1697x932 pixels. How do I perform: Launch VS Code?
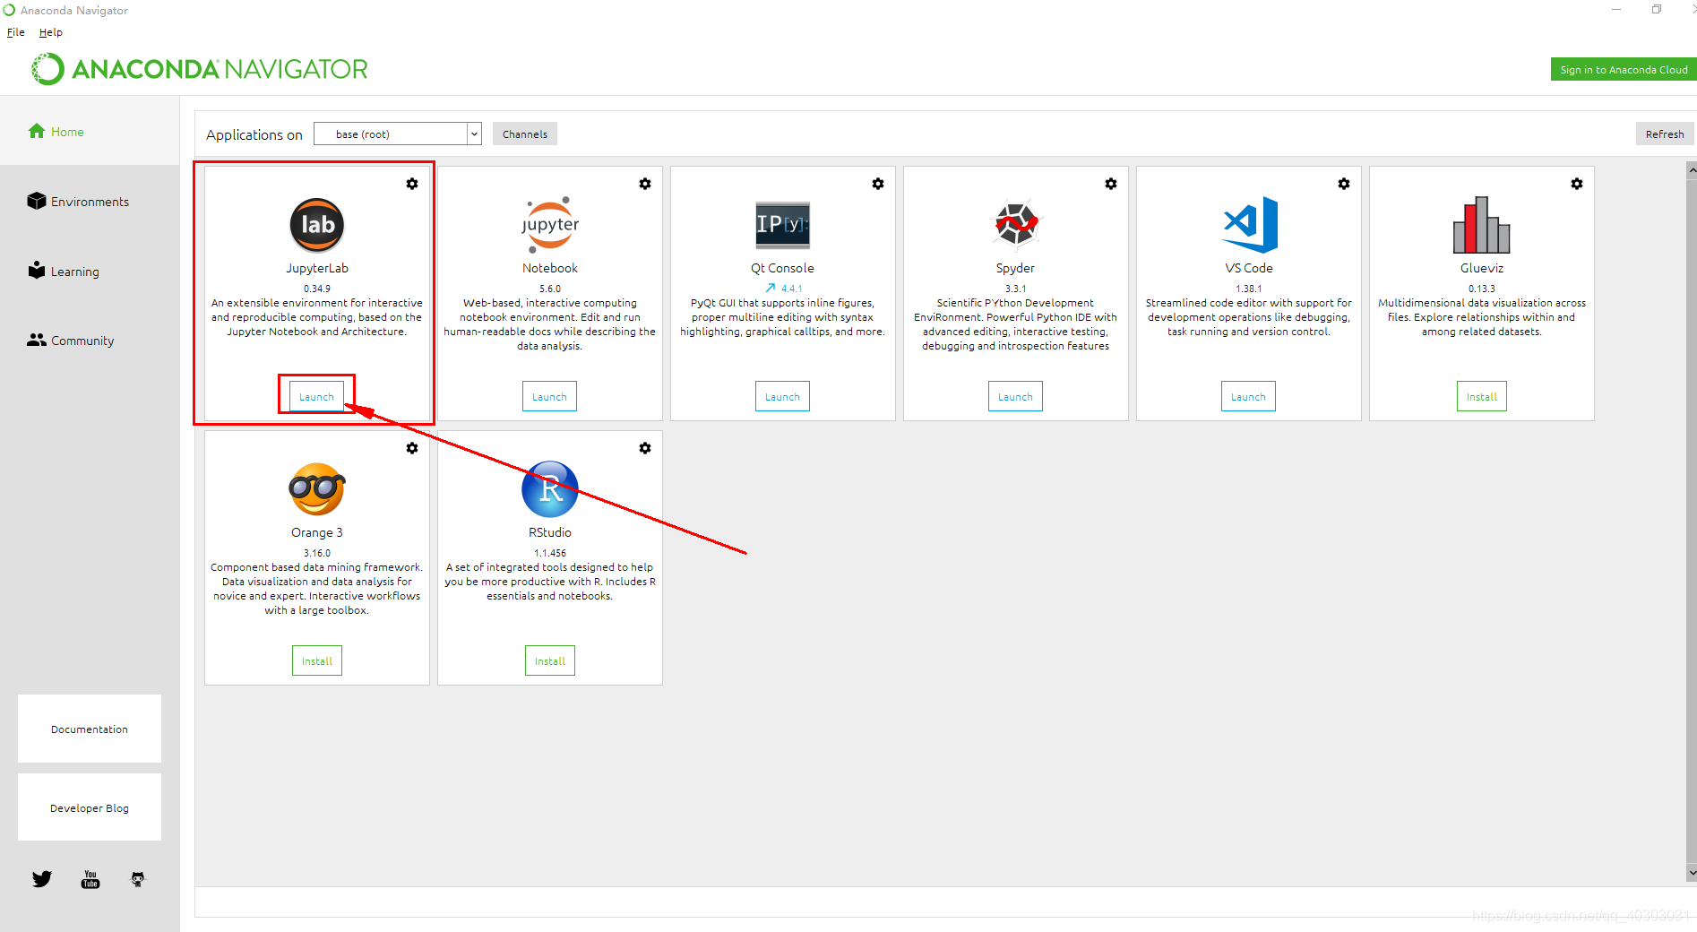(1248, 397)
